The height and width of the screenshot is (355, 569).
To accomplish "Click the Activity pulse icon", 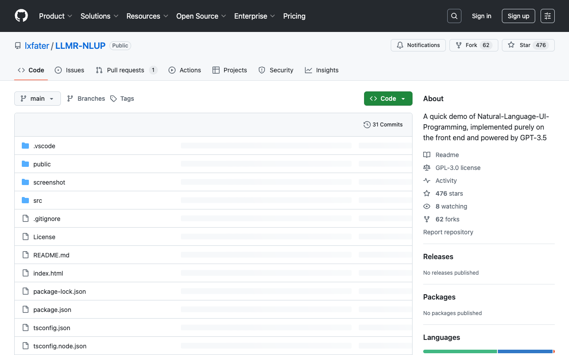I will coord(427,181).
